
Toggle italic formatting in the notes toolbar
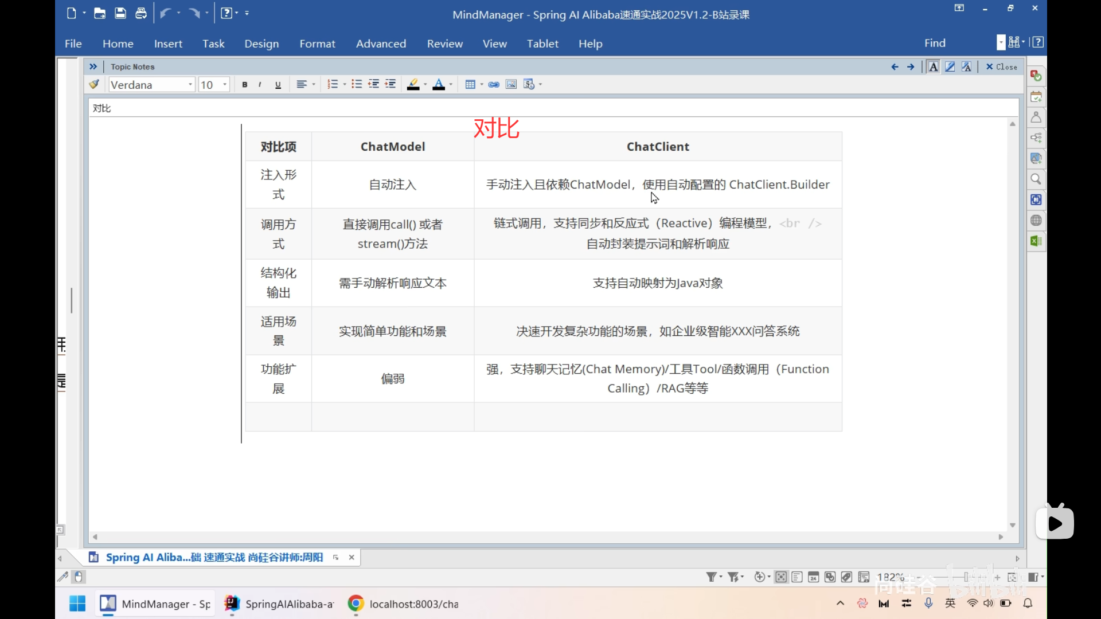click(x=259, y=84)
